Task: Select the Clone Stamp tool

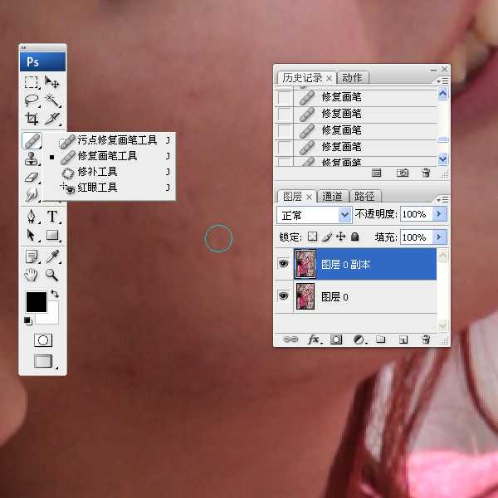Action: tap(32, 159)
